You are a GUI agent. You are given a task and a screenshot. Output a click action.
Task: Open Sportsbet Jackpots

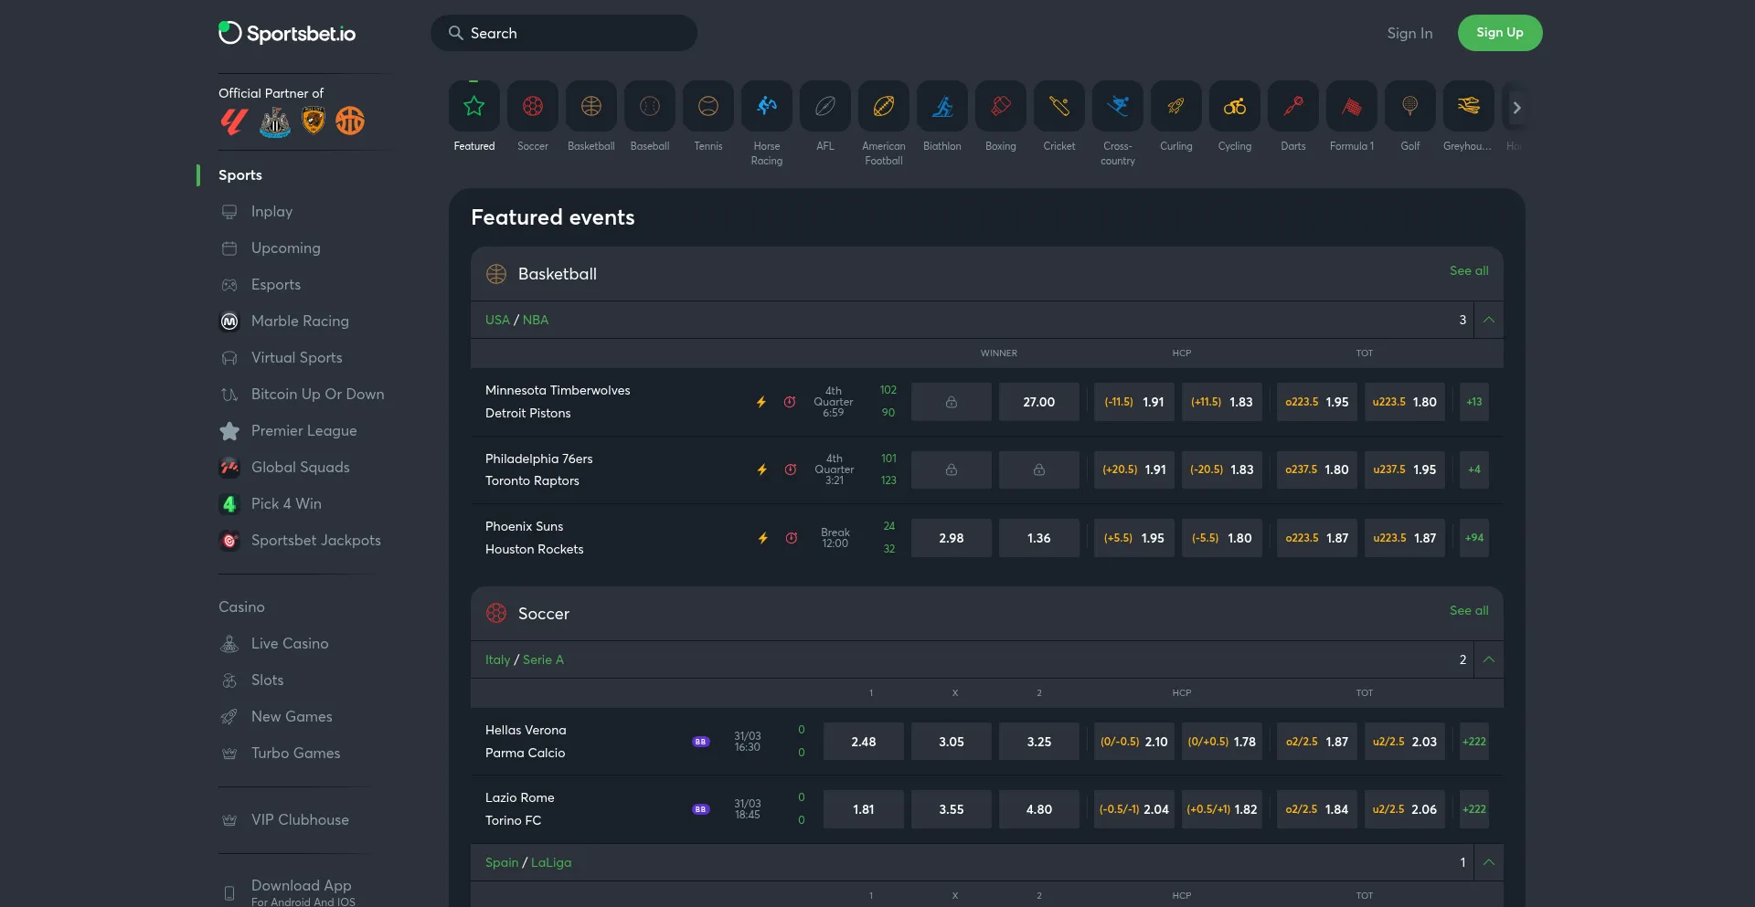tap(315, 540)
